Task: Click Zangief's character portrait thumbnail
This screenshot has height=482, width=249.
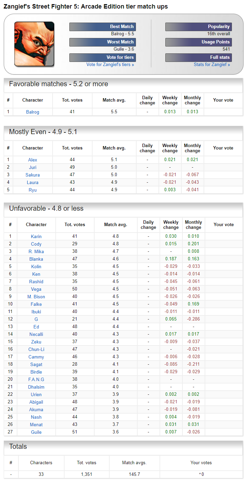Action: (34, 44)
